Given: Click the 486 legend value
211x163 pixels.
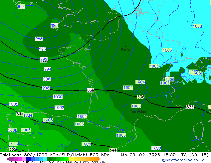Looking at the screenshot, I should 17,162.
